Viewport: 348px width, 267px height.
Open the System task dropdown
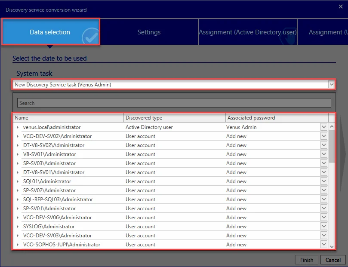coord(331,84)
